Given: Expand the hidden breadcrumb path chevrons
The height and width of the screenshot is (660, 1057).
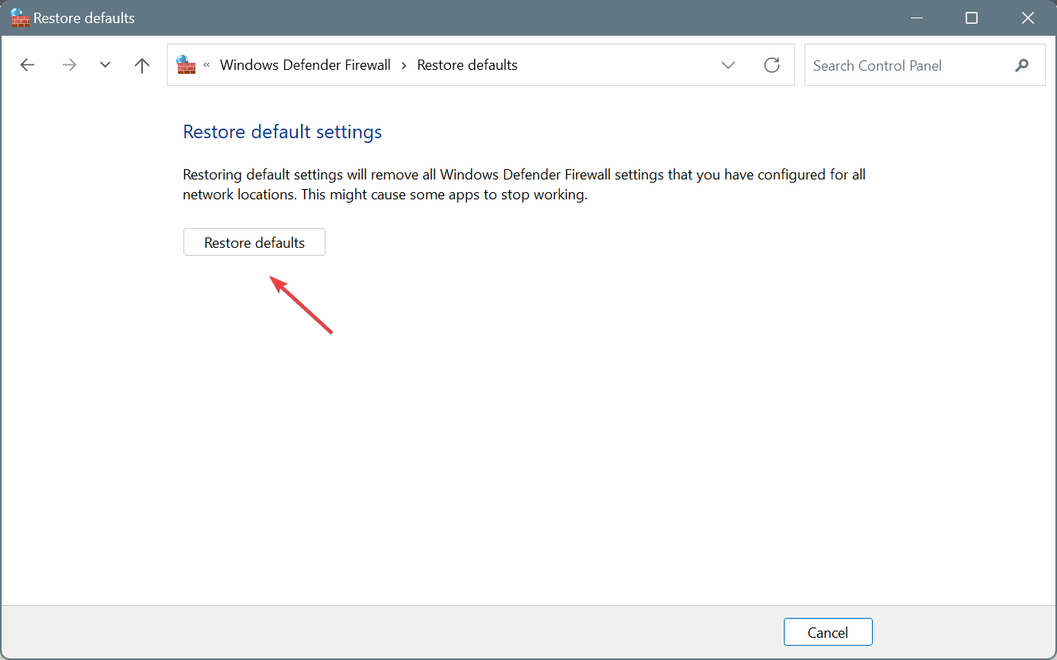Looking at the screenshot, I should 206,65.
